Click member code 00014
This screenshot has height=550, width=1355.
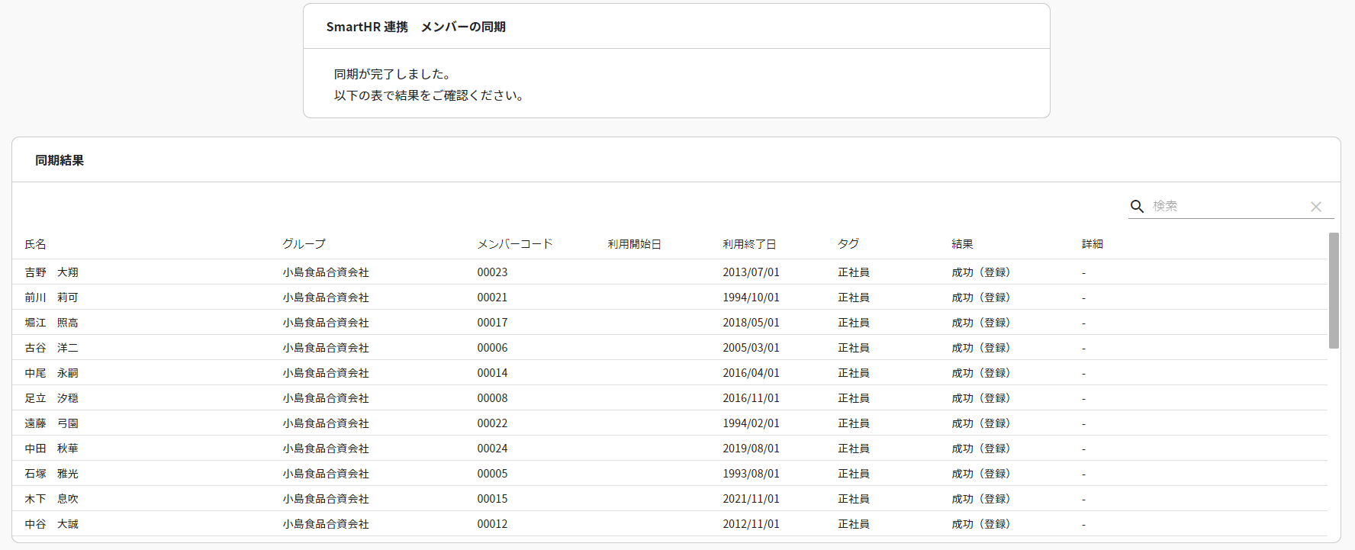coord(492,373)
